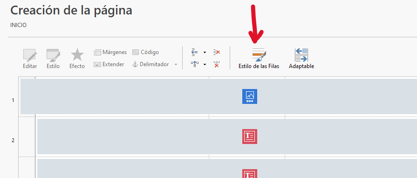
Task: Expand the insert row dropdown arrow
Action: [205, 52]
